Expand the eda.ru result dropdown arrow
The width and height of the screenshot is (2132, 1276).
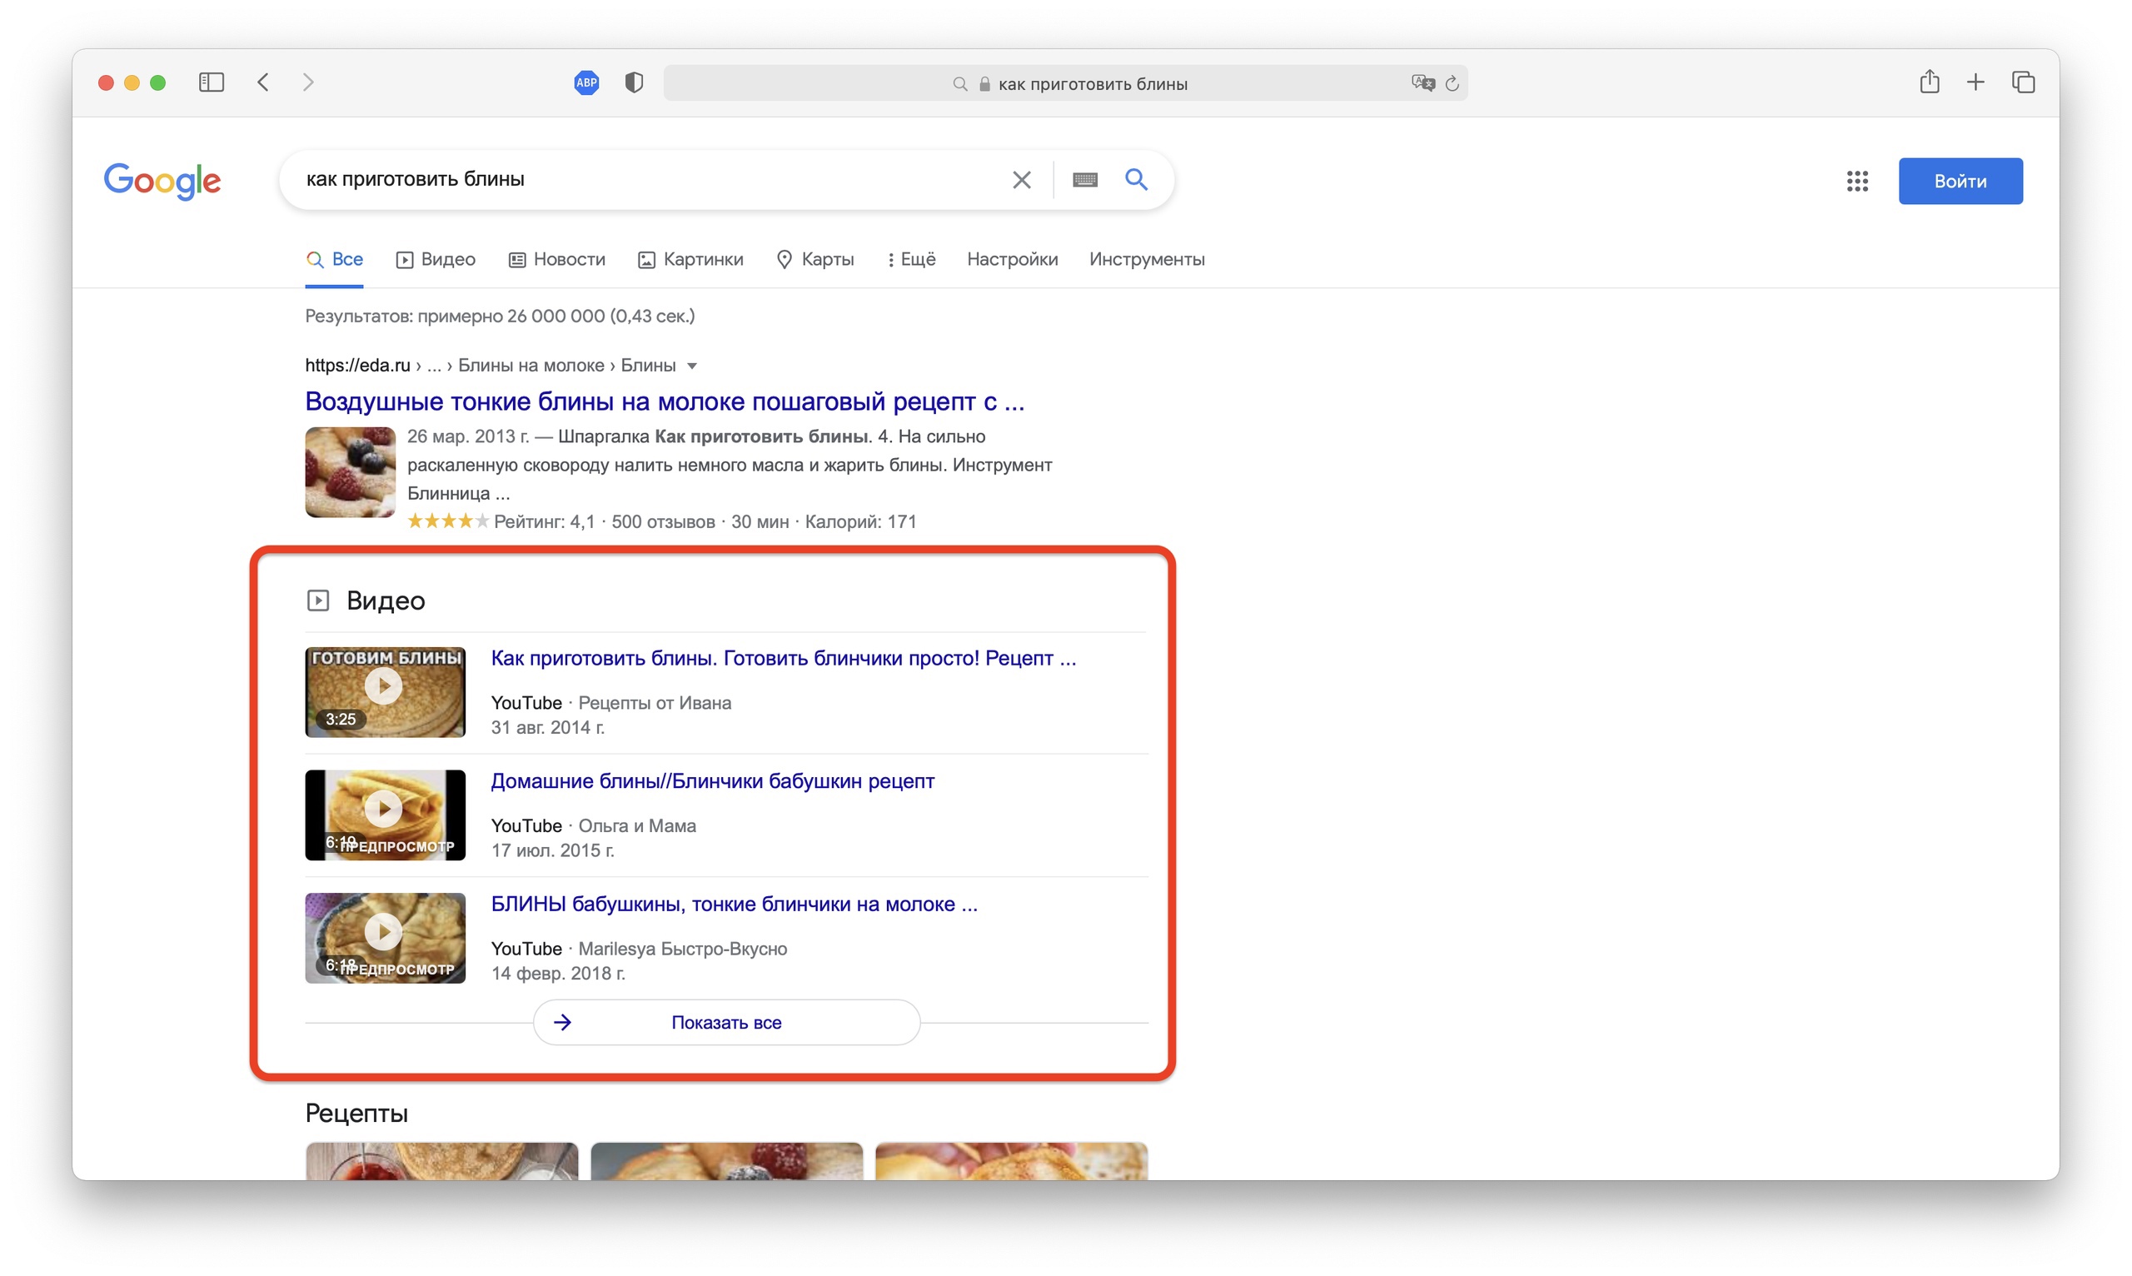pos(692,366)
